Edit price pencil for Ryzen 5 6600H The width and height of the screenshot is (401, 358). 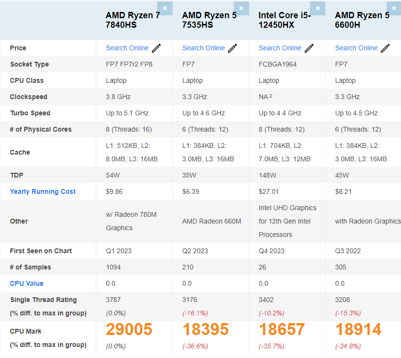pos(385,48)
